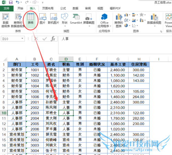Click housing allowance cell 230.00
Screen dimensions: 172x155
click(x=139, y=124)
